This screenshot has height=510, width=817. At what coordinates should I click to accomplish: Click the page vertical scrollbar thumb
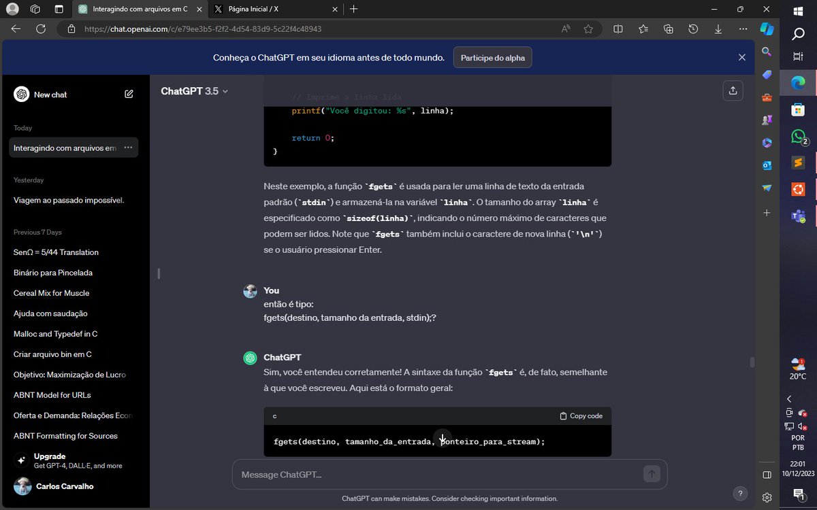tap(752, 362)
